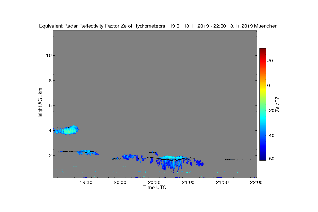Click the '-60' colorbar tick value
This screenshot has width=318, height=212.
point(271,159)
